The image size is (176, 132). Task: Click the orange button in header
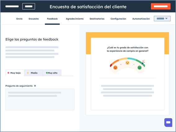[161, 7]
